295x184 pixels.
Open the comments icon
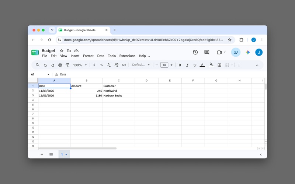click(207, 52)
